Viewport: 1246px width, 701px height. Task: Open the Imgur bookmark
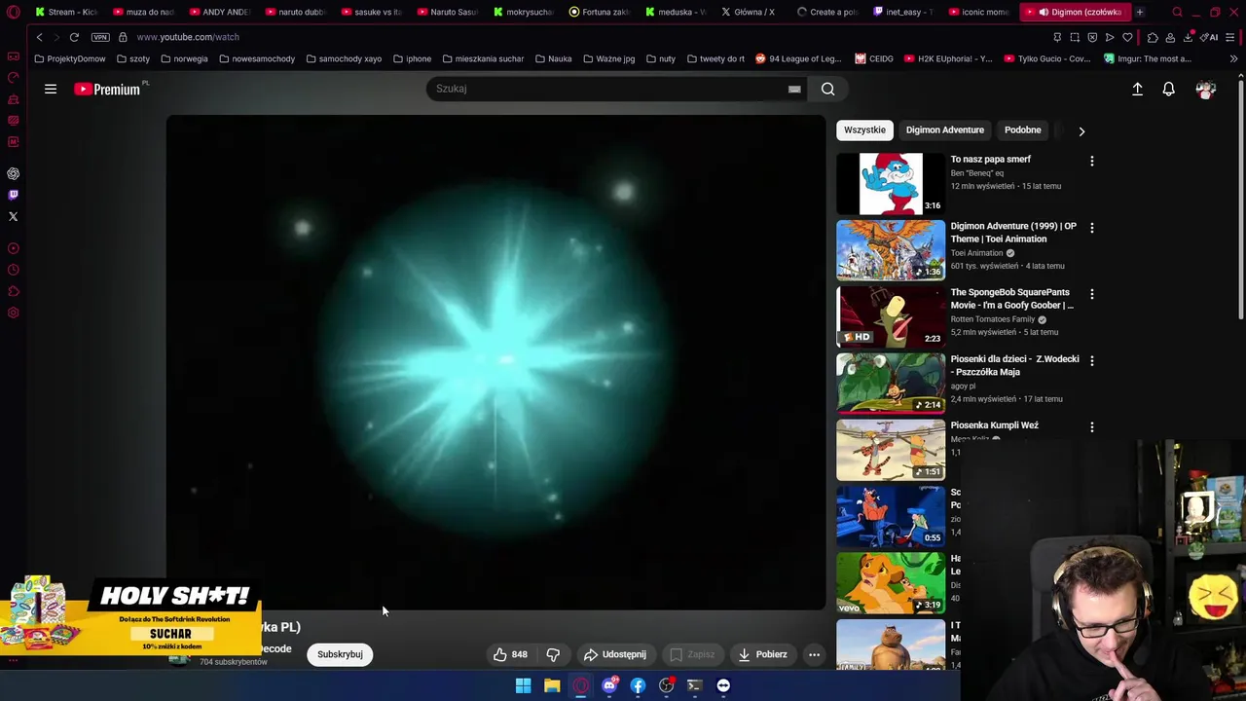coord(1148,58)
